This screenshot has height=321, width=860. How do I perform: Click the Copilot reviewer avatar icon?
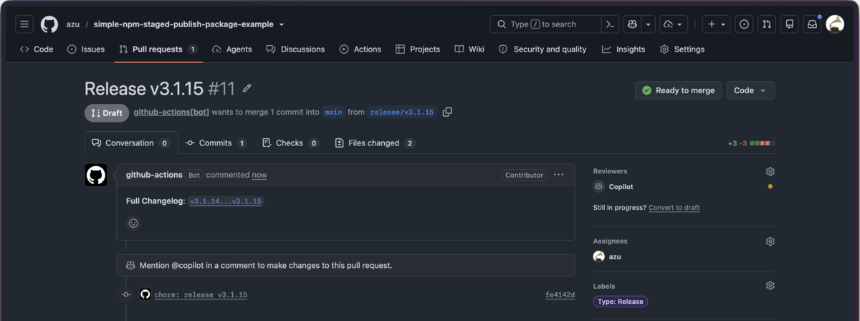click(x=599, y=187)
